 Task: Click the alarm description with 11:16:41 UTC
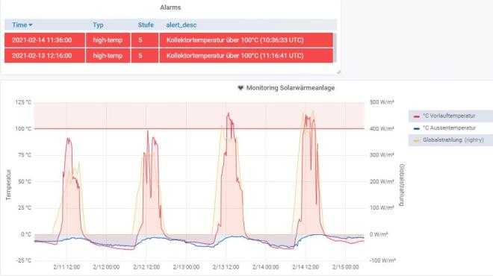[x=246, y=56]
